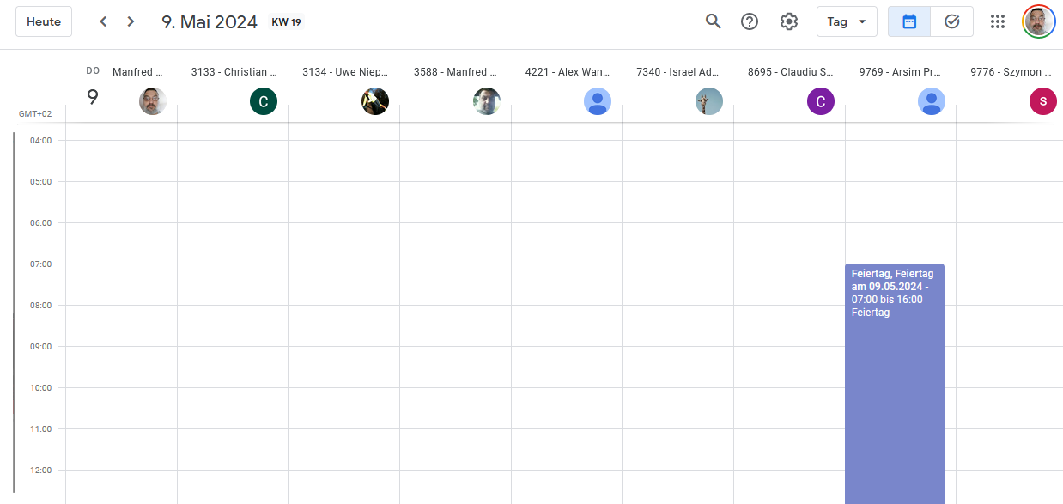This screenshot has height=504, width=1063.
Task: Open the Help question mark icon
Action: 750,21
